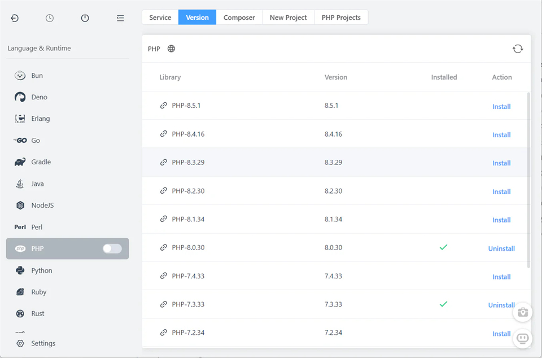Click the Ruby gem icon
This screenshot has height=358, width=542.
[20, 292]
